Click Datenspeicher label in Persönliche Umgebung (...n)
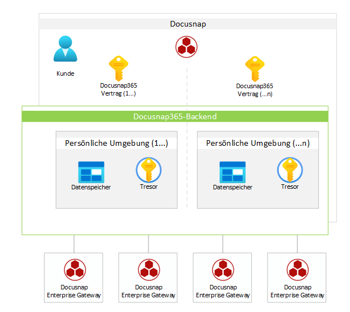Image resolution: width=350 pixels, height=312 pixels. 233,187
